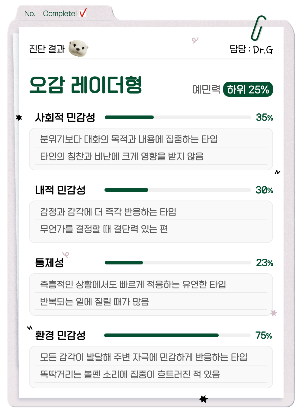This screenshot has height=414, width=302.
Task: Click the 오감 레이더형 title
Action: 86,85
